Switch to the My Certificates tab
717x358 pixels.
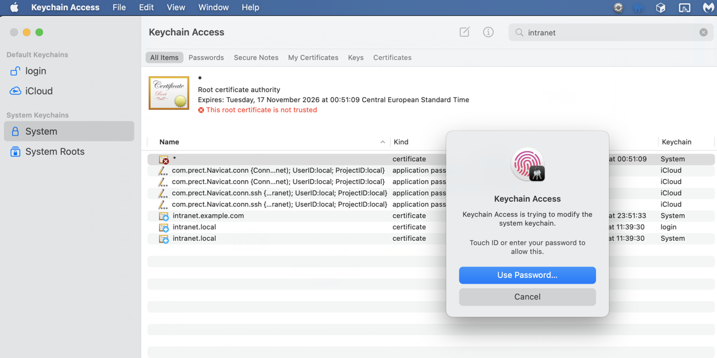(313, 57)
